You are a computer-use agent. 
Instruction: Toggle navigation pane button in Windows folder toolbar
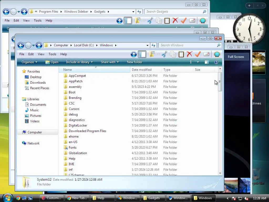point(142,54)
